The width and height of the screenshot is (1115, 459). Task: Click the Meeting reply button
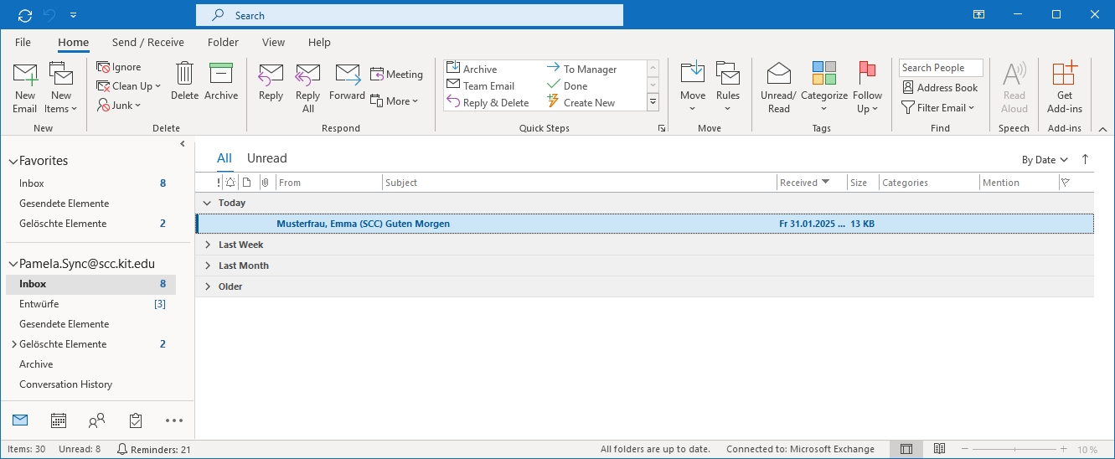[396, 75]
